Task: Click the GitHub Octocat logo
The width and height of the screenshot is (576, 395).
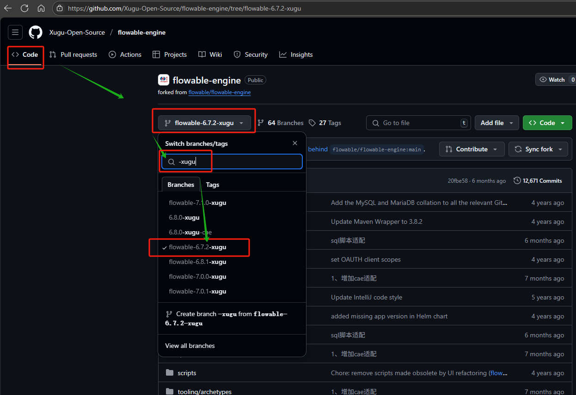Action: pyautogui.click(x=36, y=32)
